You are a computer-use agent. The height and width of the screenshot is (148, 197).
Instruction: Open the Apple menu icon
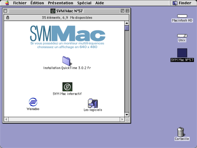[7, 3]
